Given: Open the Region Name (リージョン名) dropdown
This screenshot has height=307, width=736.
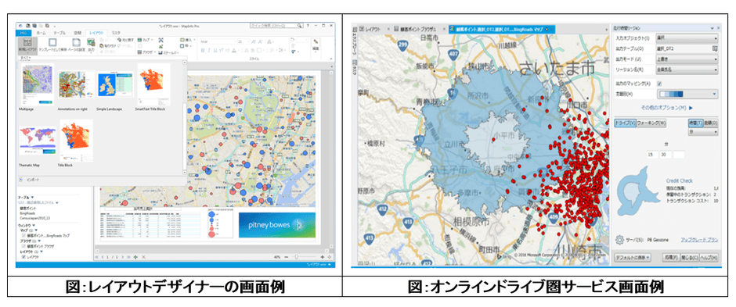Looking at the screenshot, I should (x=687, y=70).
